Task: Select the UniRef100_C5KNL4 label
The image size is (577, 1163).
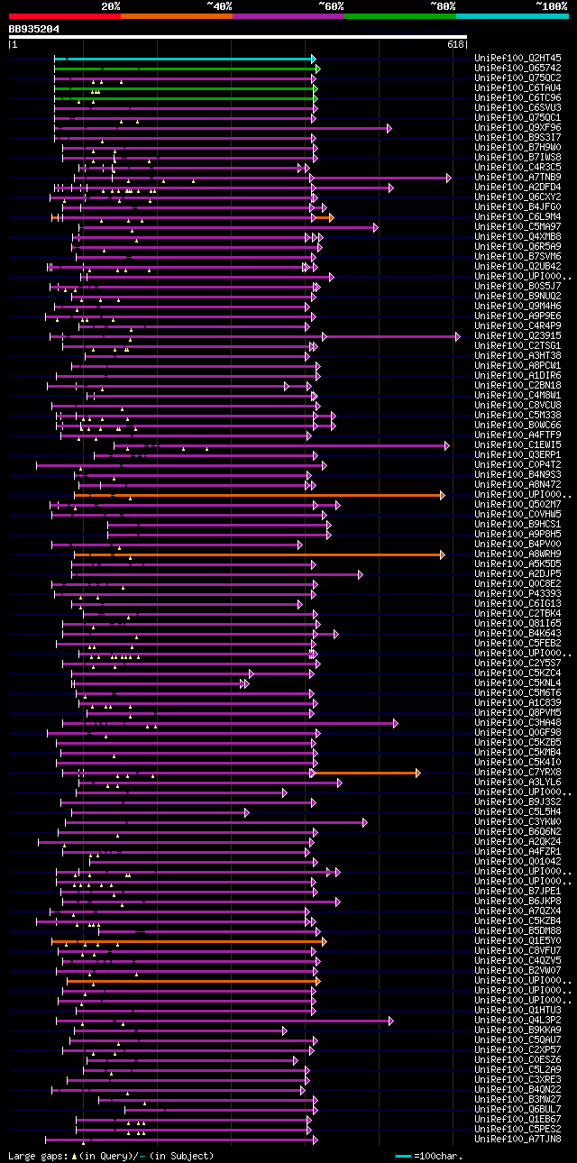Action: [517, 683]
